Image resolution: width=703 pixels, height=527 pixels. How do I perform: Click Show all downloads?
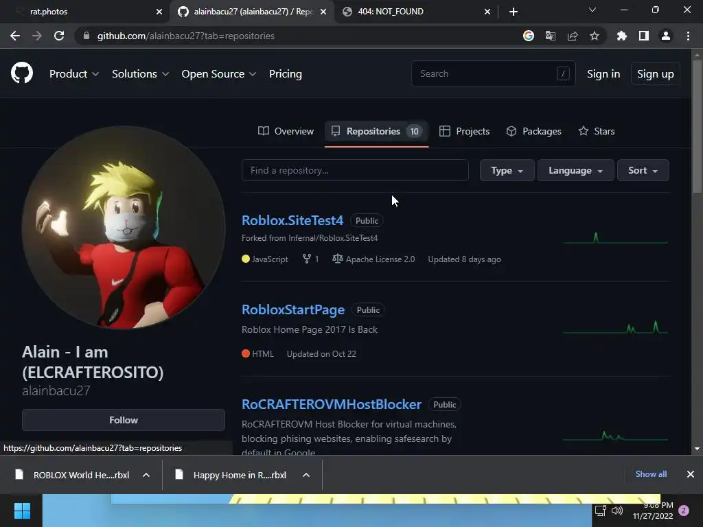click(651, 474)
